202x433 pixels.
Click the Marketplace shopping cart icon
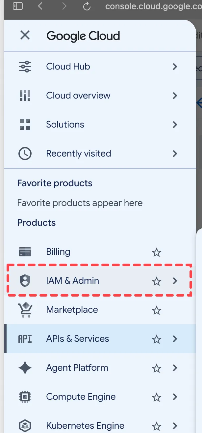[25, 310]
